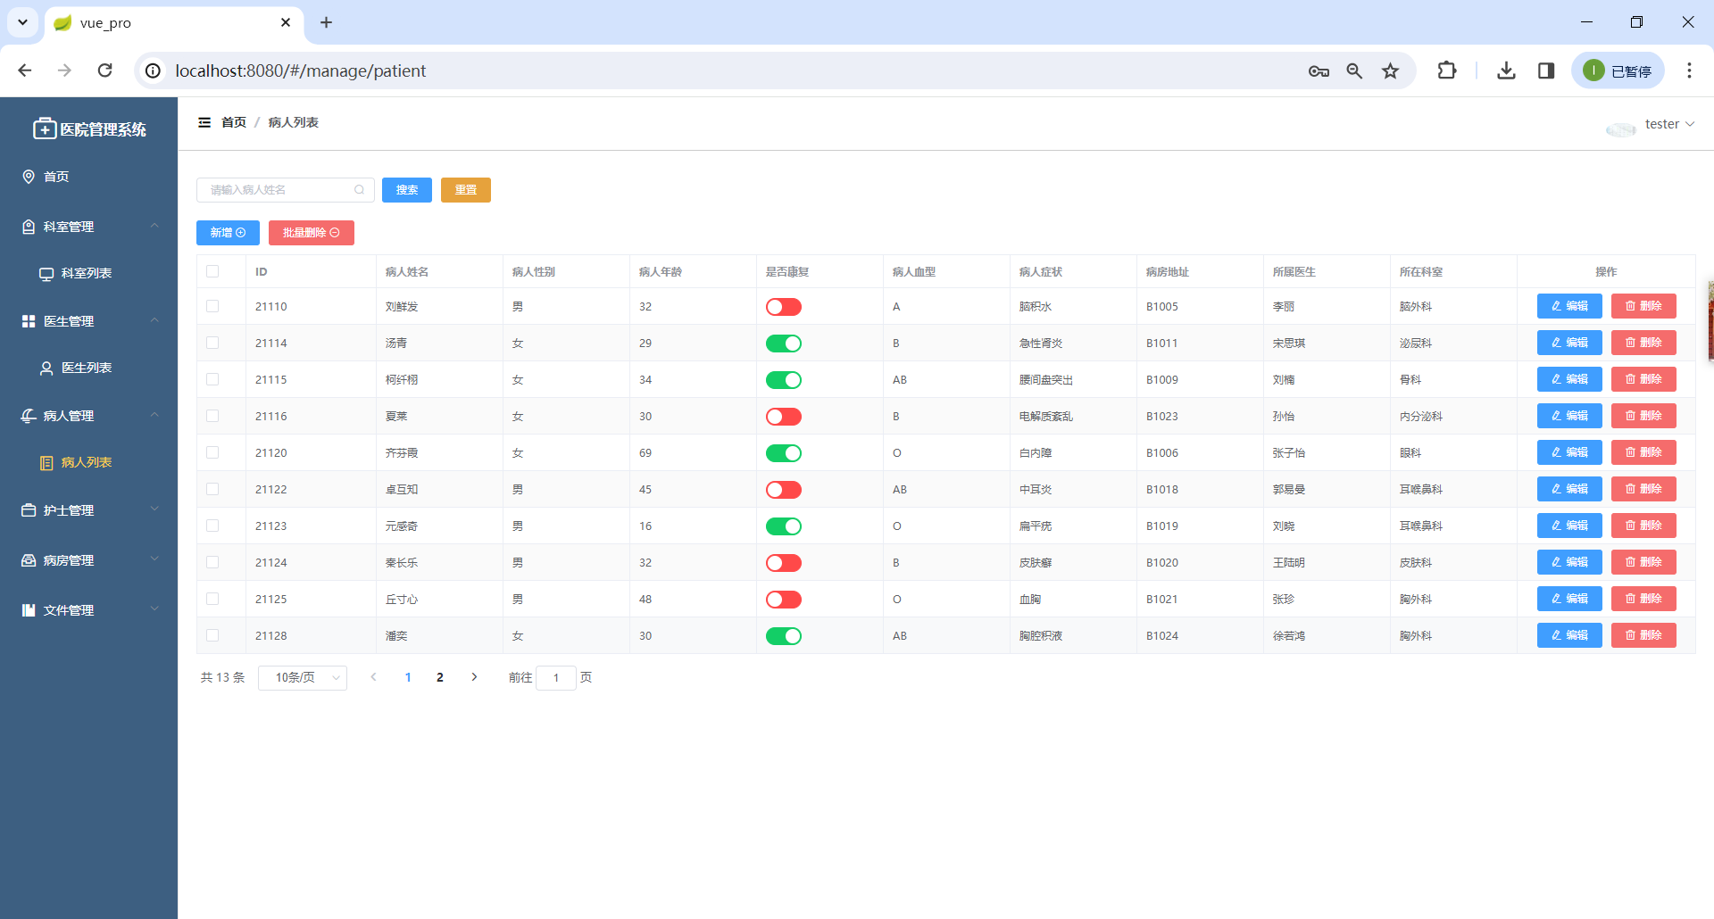Click 首页 location pin icon in sidebar

(29, 177)
